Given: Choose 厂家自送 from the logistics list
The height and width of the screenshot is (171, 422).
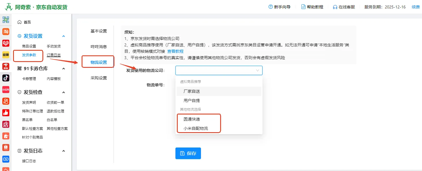Looking at the screenshot, I should [219, 91].
